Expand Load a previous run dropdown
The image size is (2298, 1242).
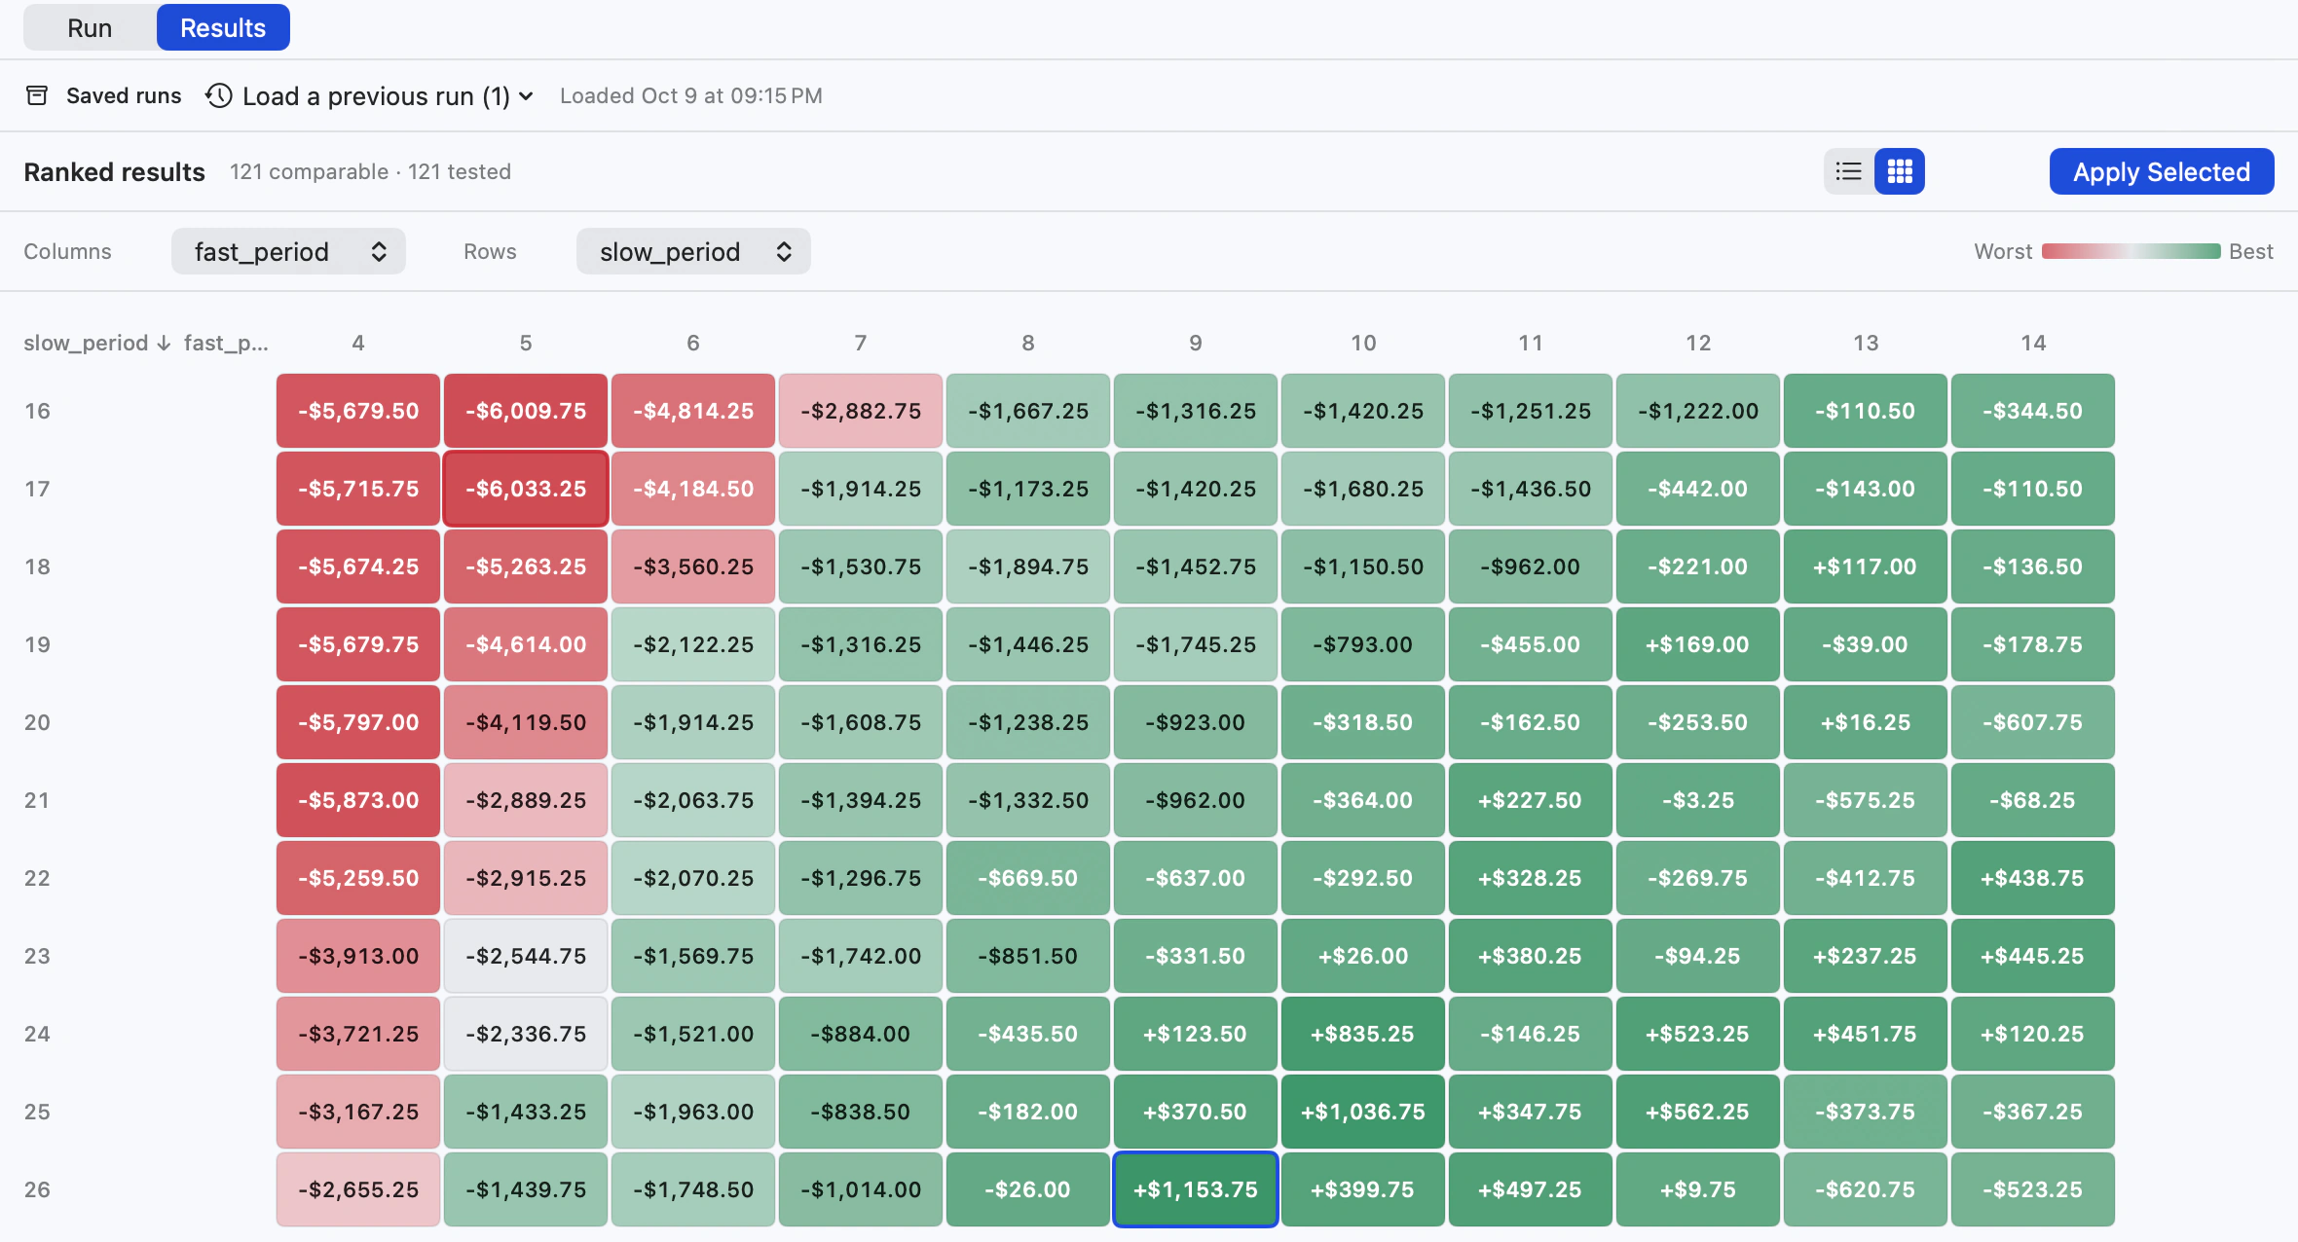coord(370,95)
